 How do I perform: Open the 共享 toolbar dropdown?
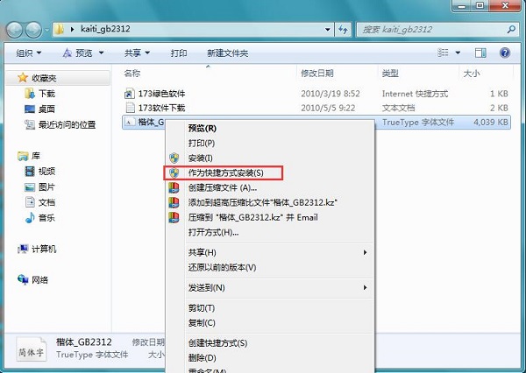(137, 53)
